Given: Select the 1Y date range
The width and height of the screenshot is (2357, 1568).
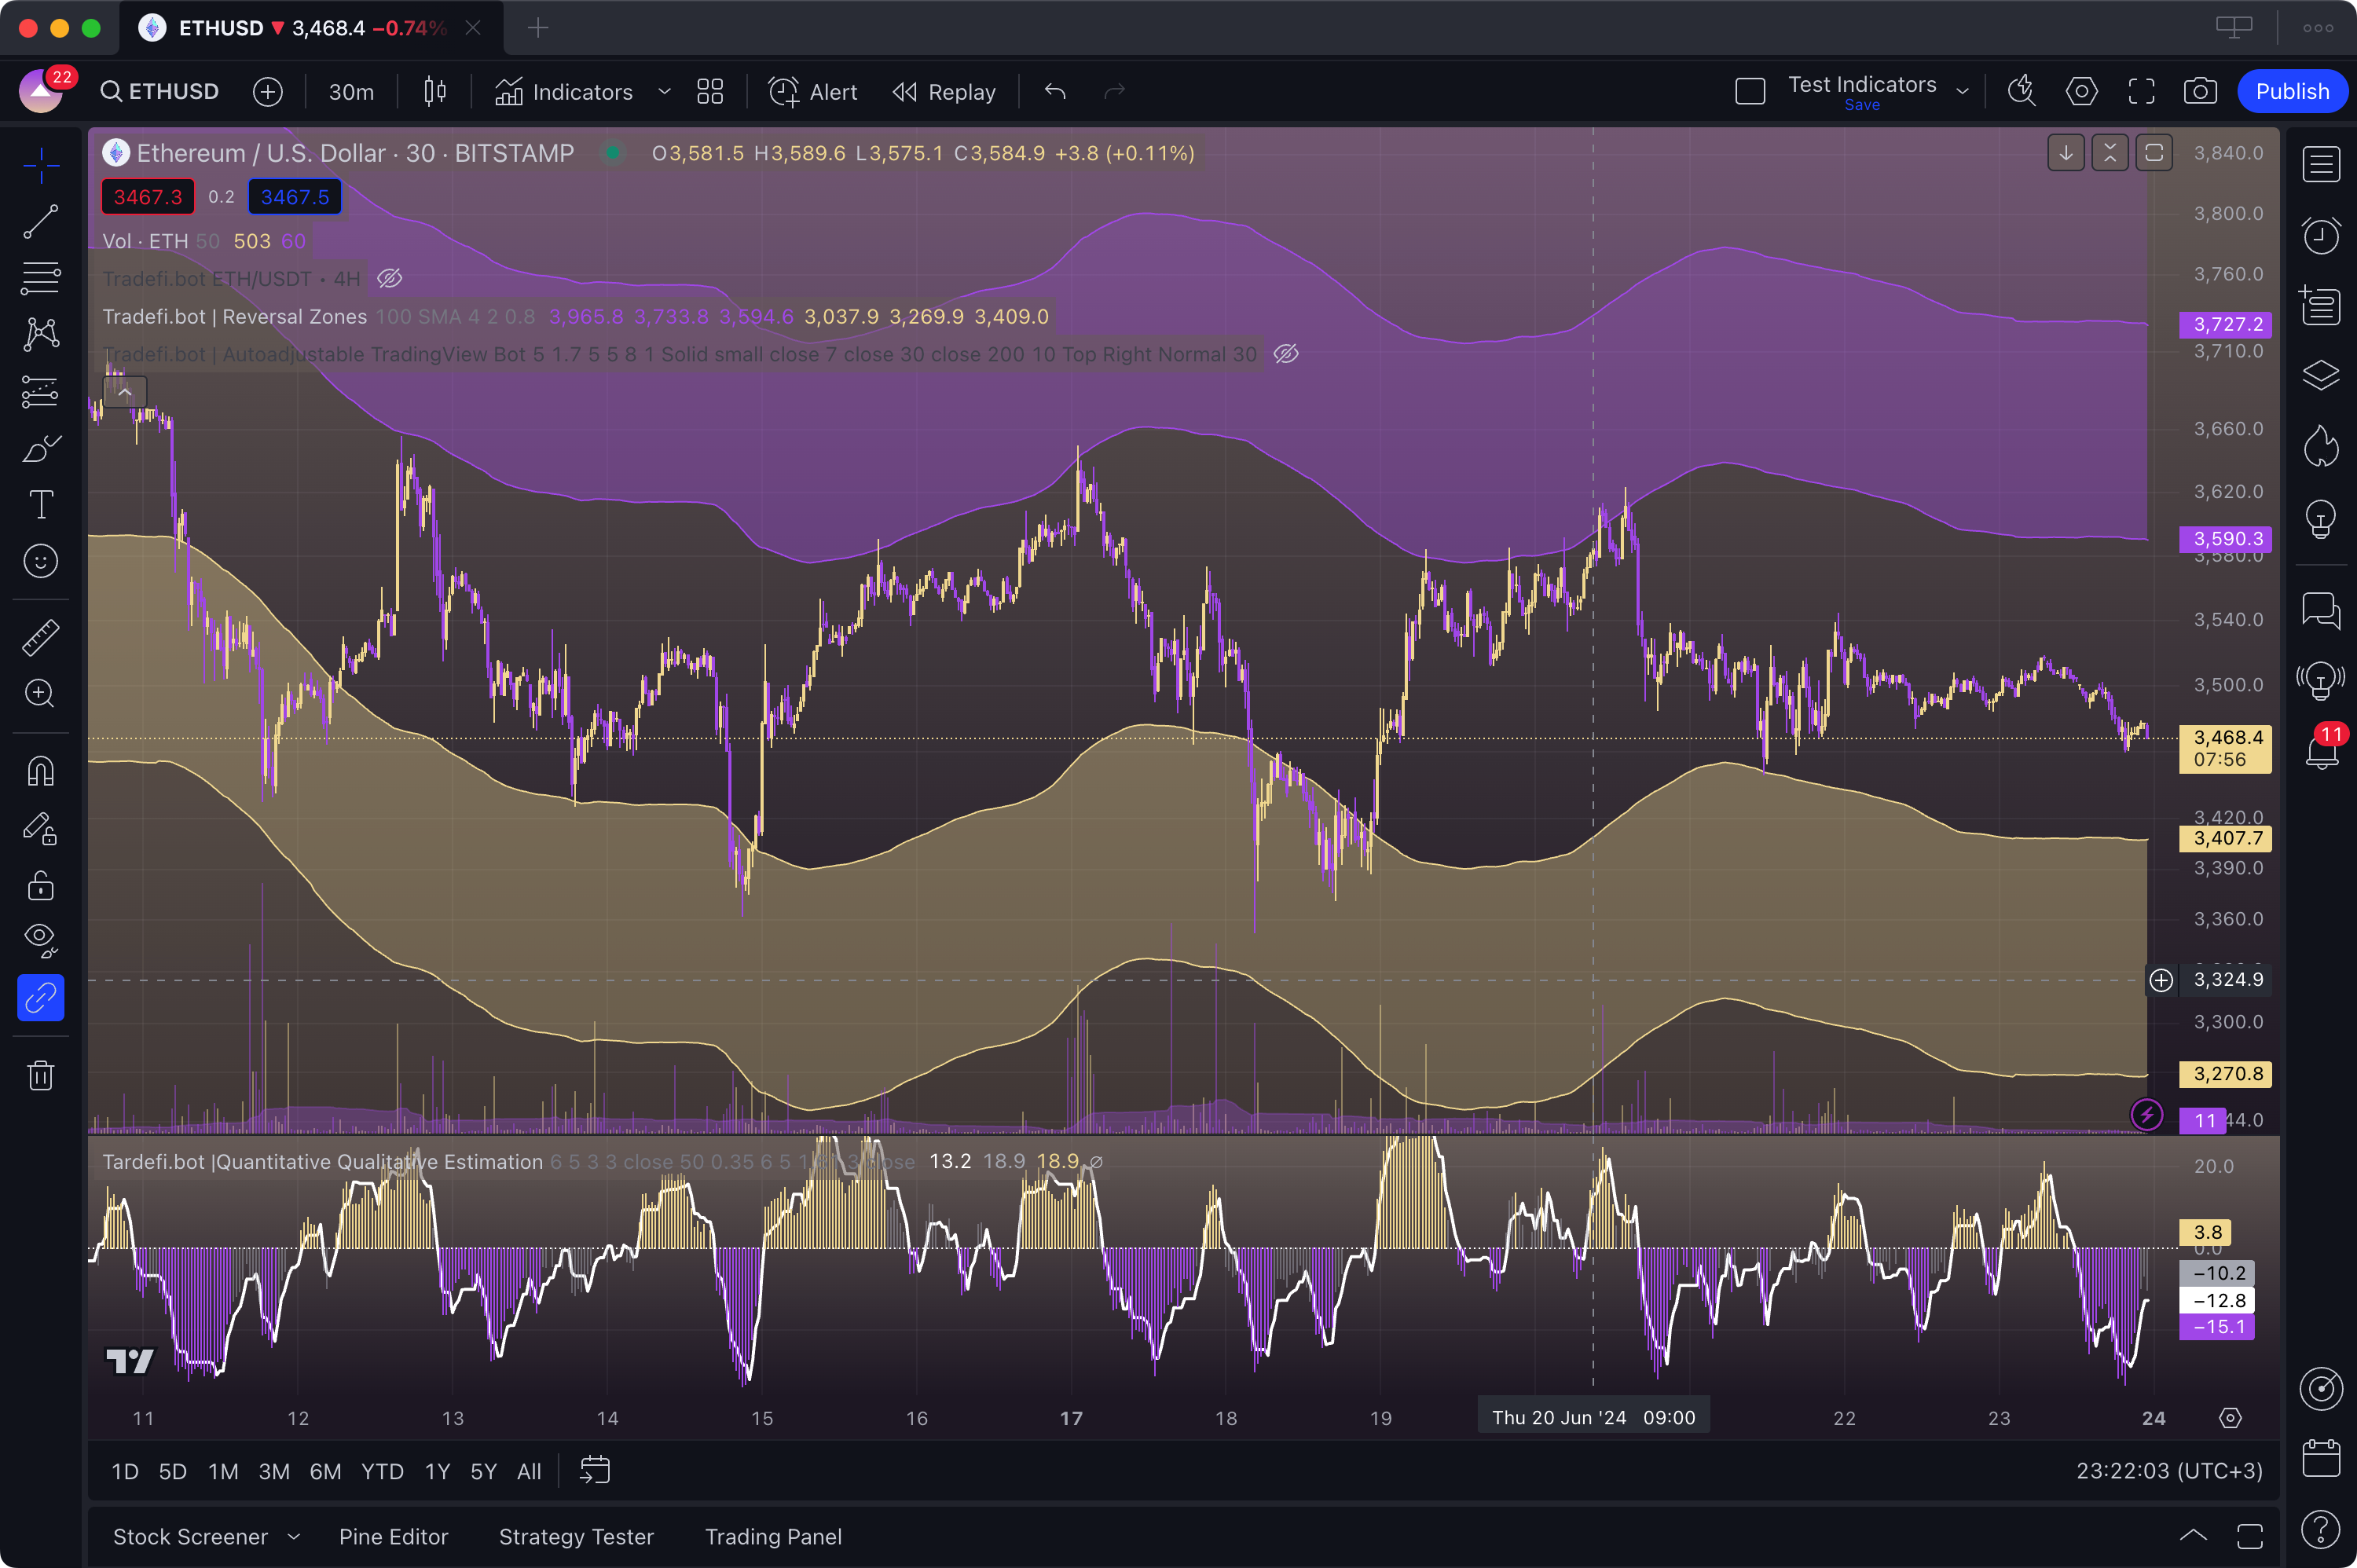Looking at the screenshot, I should pos(437,1472).
